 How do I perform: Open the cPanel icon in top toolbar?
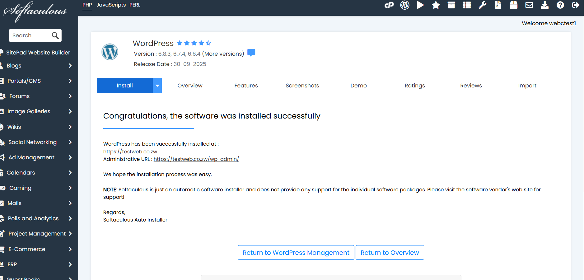click(389, 5)
